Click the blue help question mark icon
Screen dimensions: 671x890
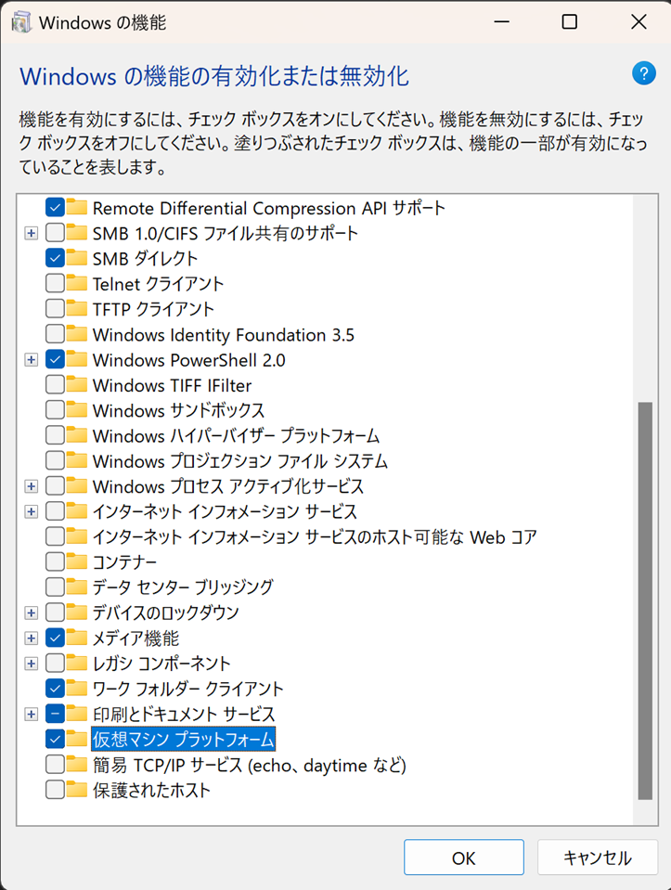click(643, 73)
